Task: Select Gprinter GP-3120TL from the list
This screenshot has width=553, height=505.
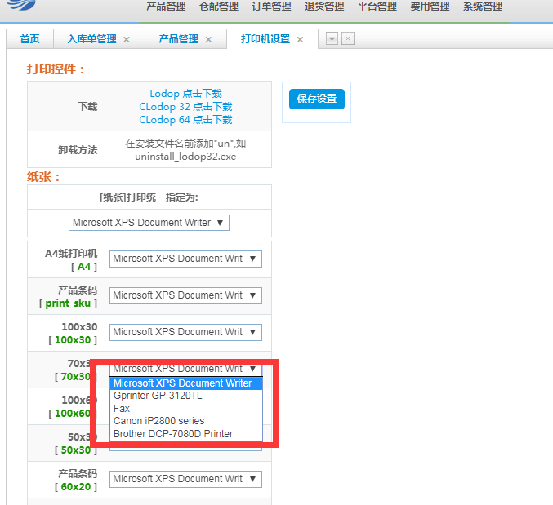Action: [x=158, y=396]
